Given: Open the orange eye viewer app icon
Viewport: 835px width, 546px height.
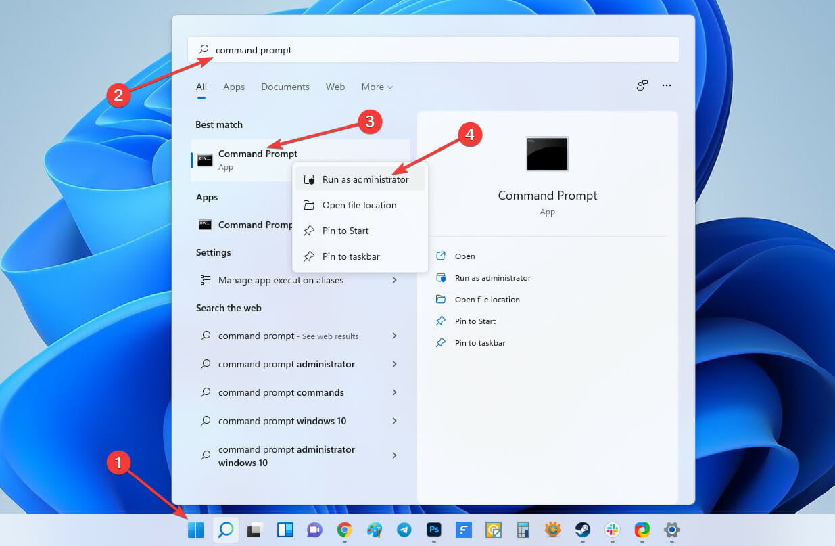Looking at the screenshot, I should [x=552, y=530].
